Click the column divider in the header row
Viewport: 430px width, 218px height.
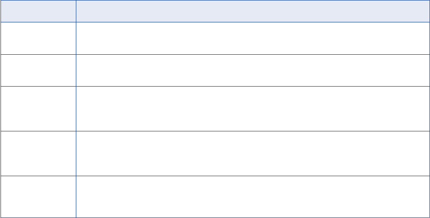click(76, 10)
